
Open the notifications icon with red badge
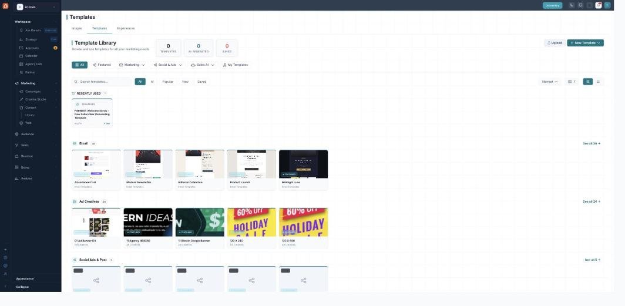click(599, 5)
